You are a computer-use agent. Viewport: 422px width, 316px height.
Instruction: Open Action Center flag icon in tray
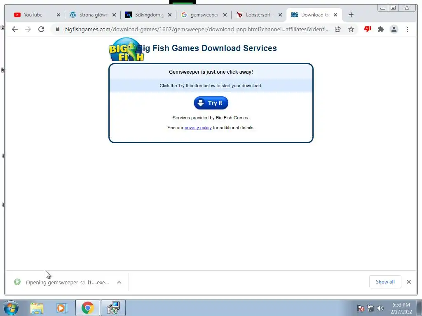[361, 308]
